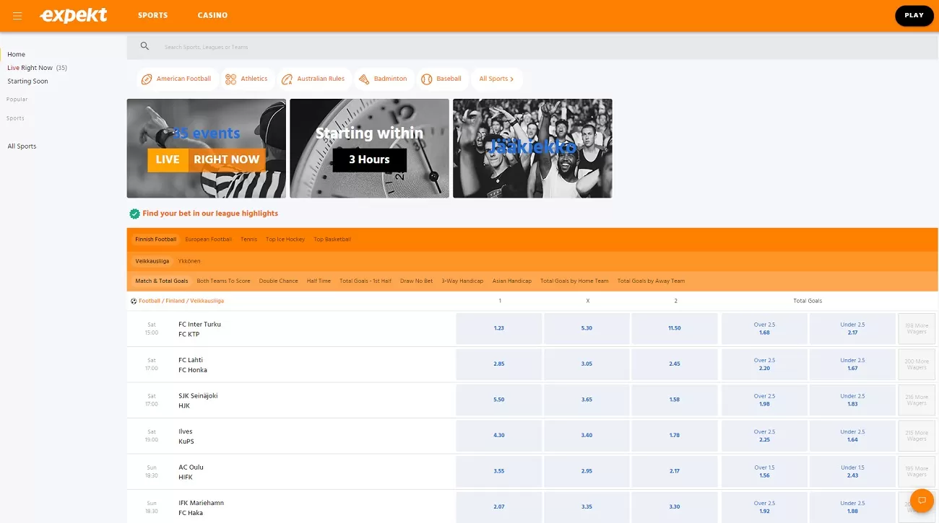Click the search magnifier icon
Image resolution: width=939 pixels, height=523 pixels.
coord(144,46)
